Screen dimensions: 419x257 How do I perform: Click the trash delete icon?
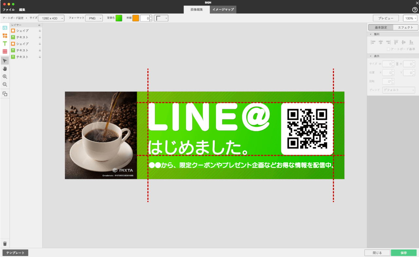click(x=5, y=244)
